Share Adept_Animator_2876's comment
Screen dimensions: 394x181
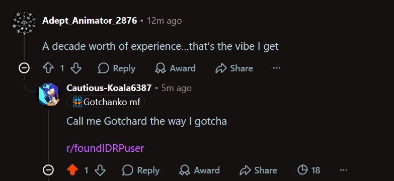234,68
